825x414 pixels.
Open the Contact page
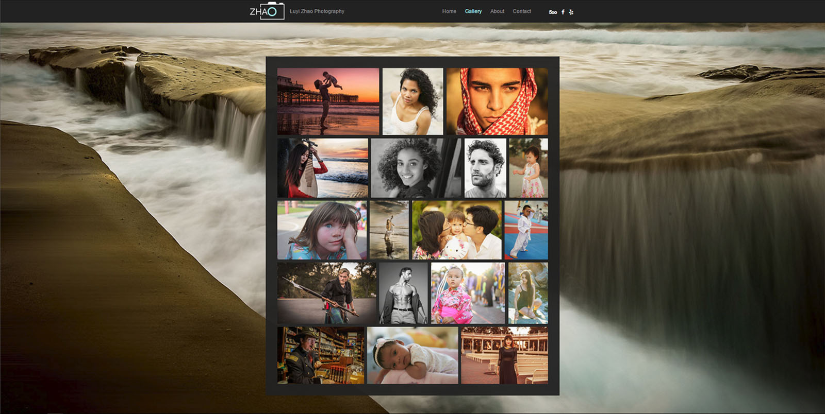point(522,11)
